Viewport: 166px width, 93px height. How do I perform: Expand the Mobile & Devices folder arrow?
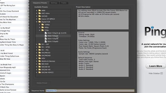coord(37,61)
